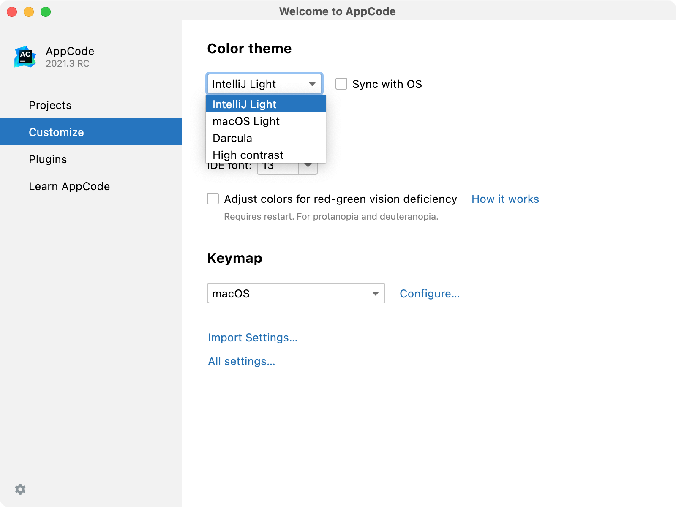Open the Plugins section
Screen dimensions: 676x507
coord(48,159)
